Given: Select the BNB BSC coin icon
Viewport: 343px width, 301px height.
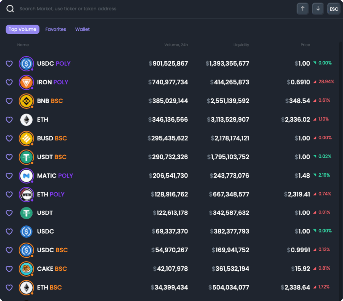Looking at the screenshot, I should coord(26,101).
